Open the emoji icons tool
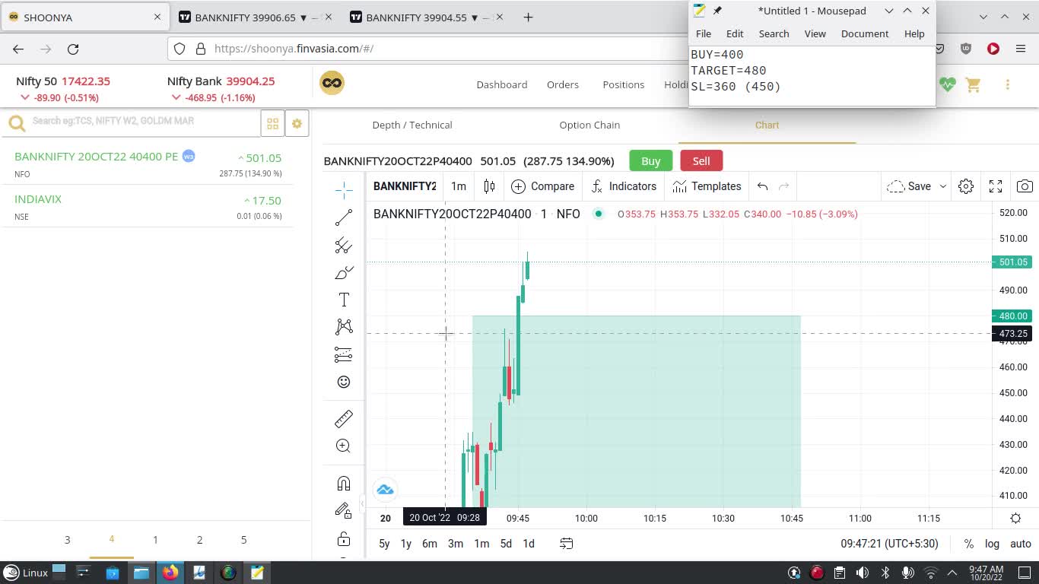This screenshot has height=584, width=1039. pos(344,382)
